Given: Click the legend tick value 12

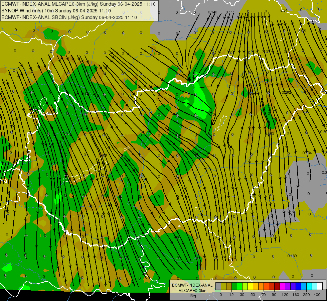Looking at the screenshot, I should click(231, 295).
